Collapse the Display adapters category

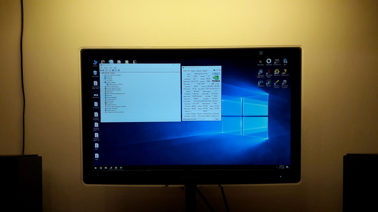click(x=103, y=82)
